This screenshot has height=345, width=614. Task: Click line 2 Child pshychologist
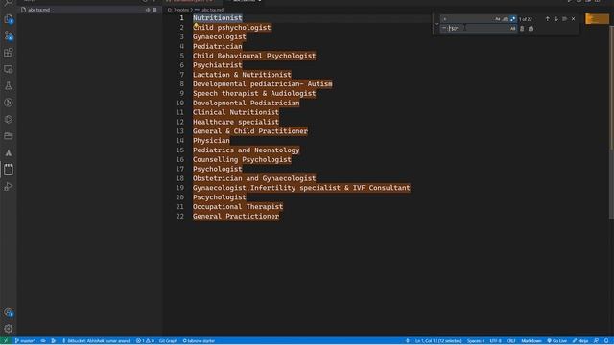[232, 28]
